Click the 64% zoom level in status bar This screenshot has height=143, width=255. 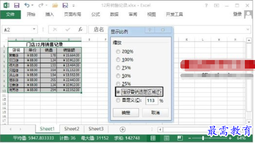pos(241,138)
